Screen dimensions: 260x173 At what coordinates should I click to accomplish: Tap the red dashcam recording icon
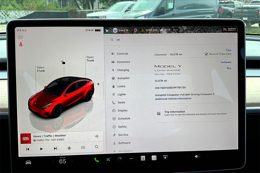tap(135, 30)
